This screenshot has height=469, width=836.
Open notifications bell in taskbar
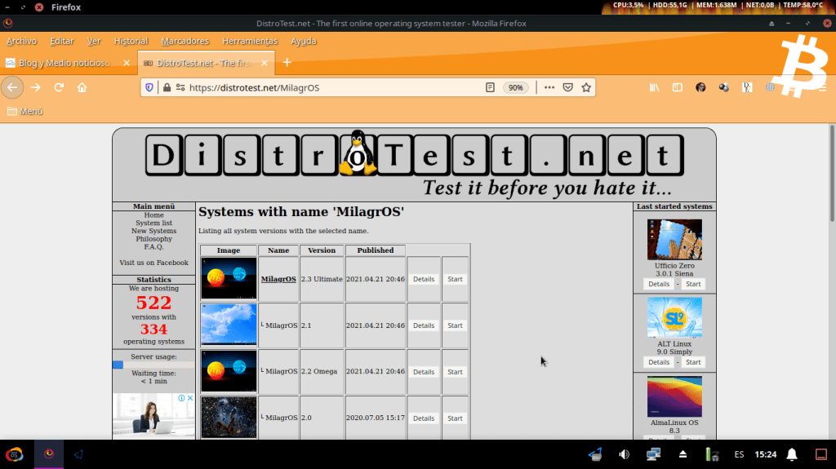coord(791,454)
